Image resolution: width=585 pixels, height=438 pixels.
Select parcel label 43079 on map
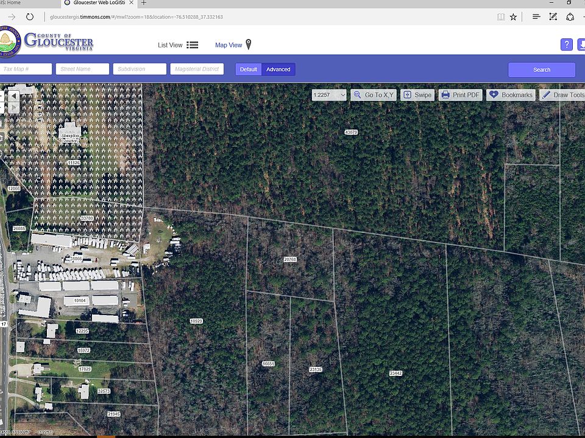(351, 132)
